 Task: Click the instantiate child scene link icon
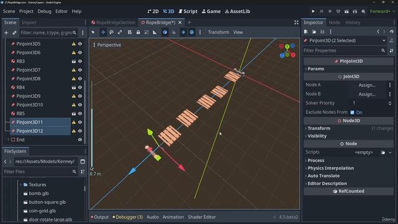tap(14, 33)
